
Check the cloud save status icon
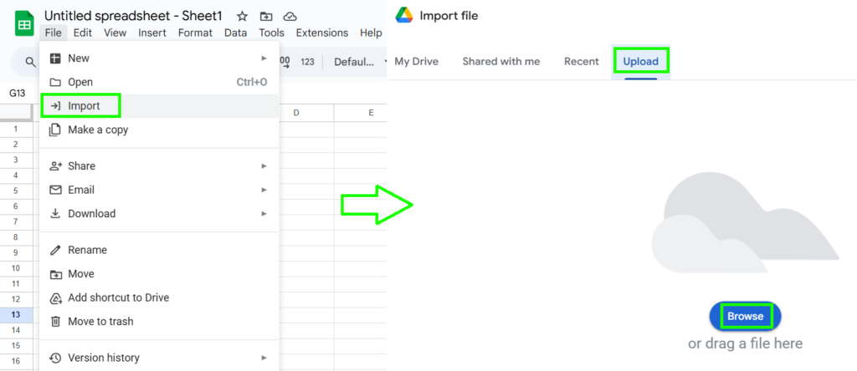pyautogui.click(x=290, y=16)
